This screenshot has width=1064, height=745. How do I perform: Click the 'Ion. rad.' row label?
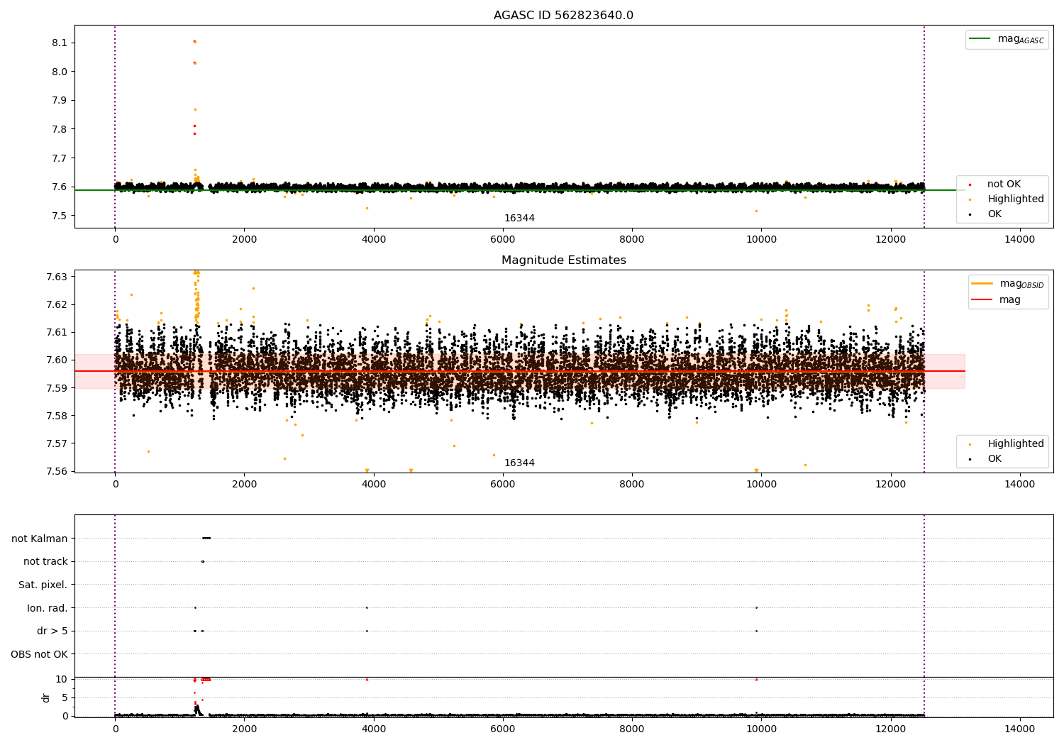pos(48,608)
